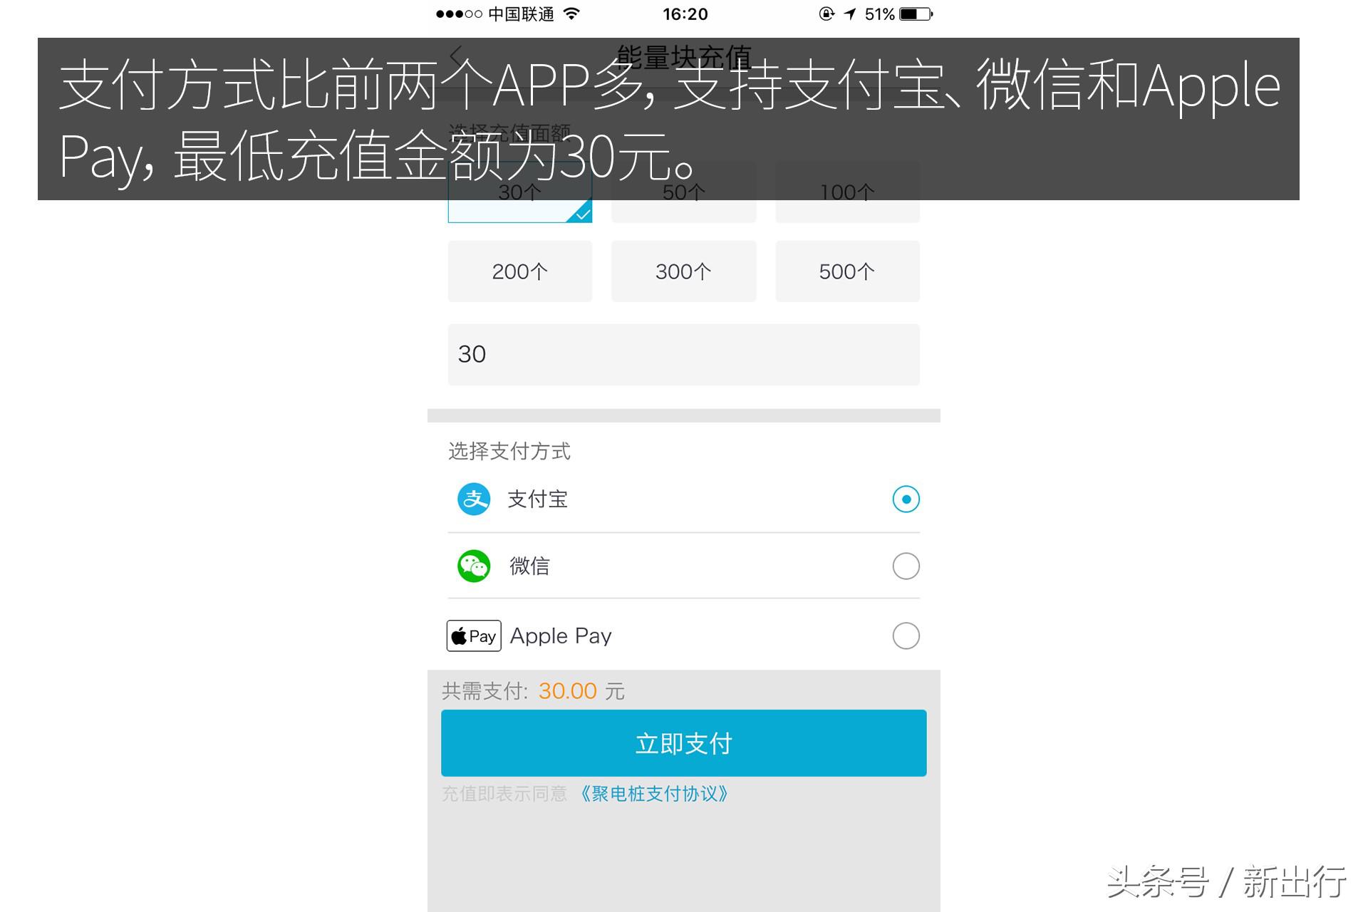Open the 聚电桩支付协议 agreement link
1368x912 pixels.
tap(654, 793)
